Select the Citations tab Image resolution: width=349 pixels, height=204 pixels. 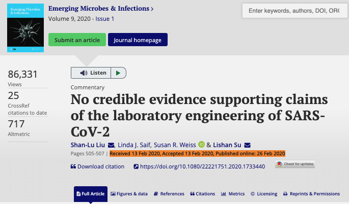tap(202, 194)
